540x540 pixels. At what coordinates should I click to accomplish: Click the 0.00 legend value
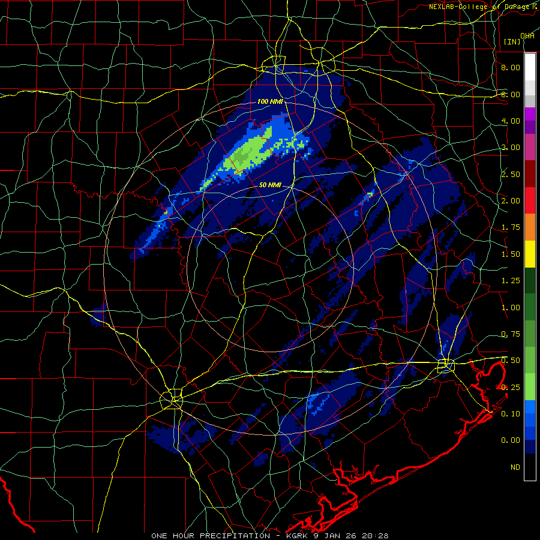pyautogui.click(x=511, y=440)
